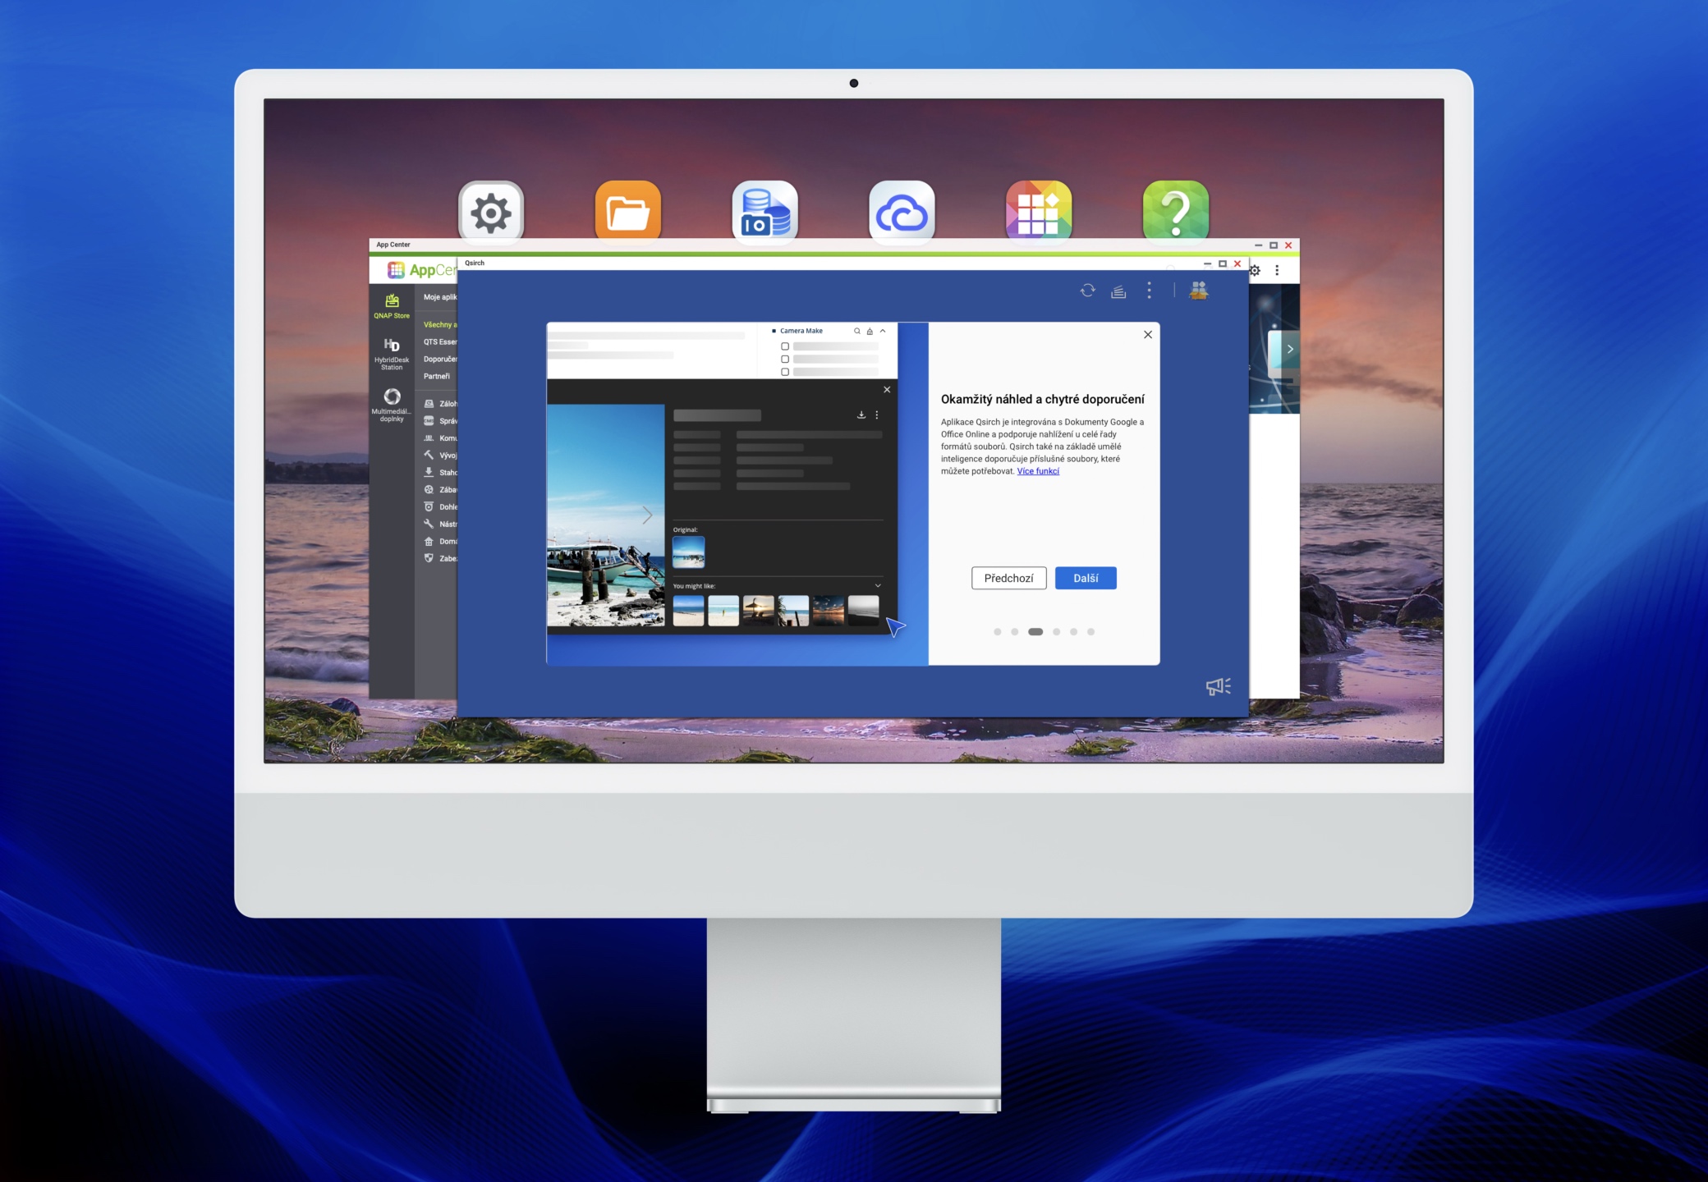This screenshot has height=1182, width=1708.
Task: Open App Center settings gear icon
Action: (x=1256, y=270)
